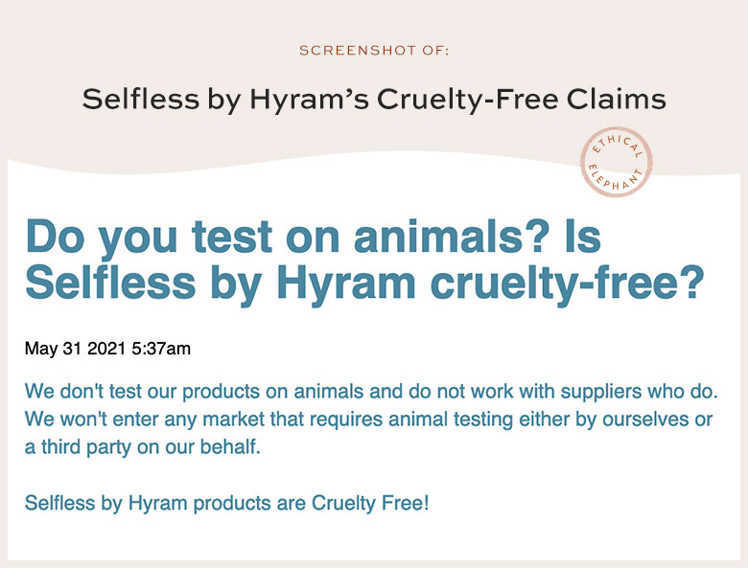748x568 pixels.
Task: Click the words "Cruelty Free!" in the last line
Action: [371, 503]
